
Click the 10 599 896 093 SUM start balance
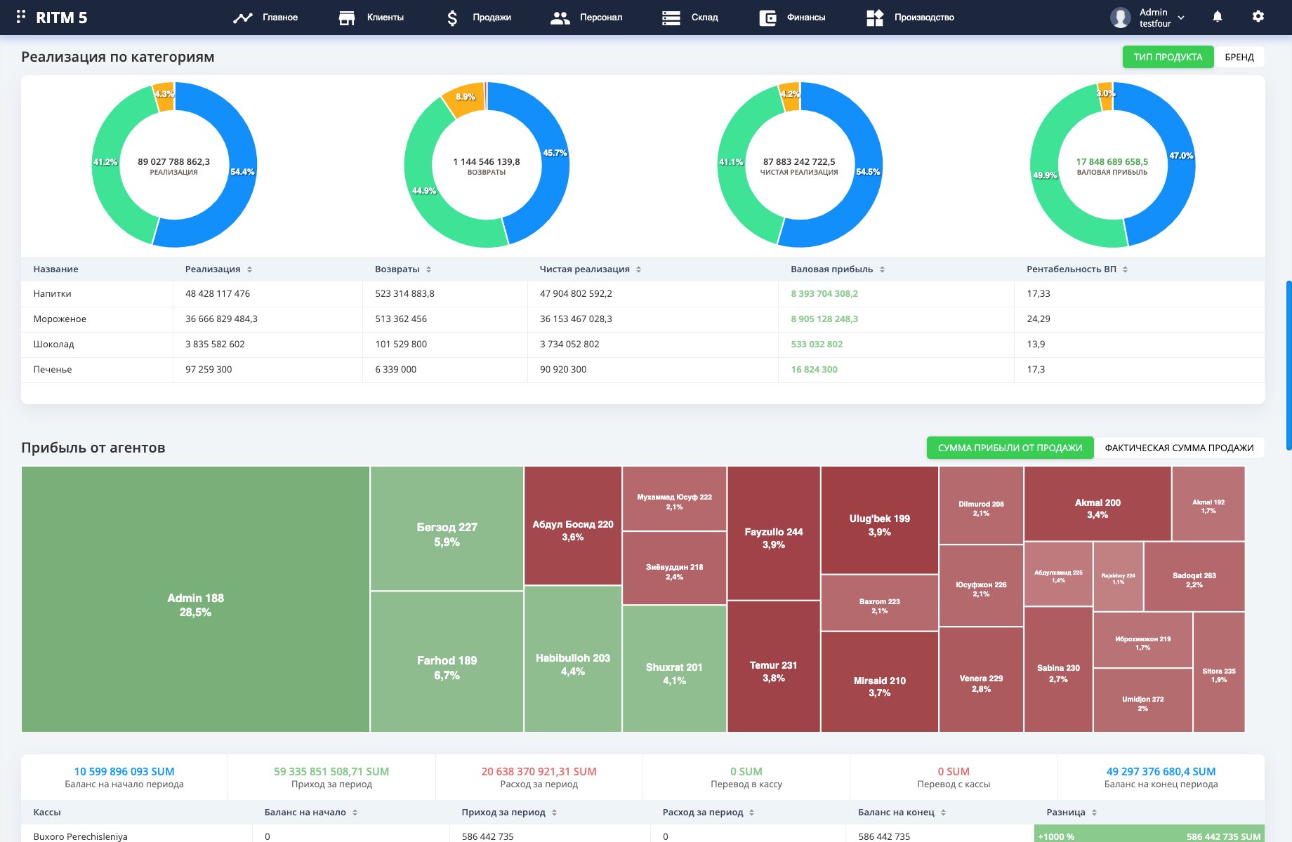click(x=124, y=772)
